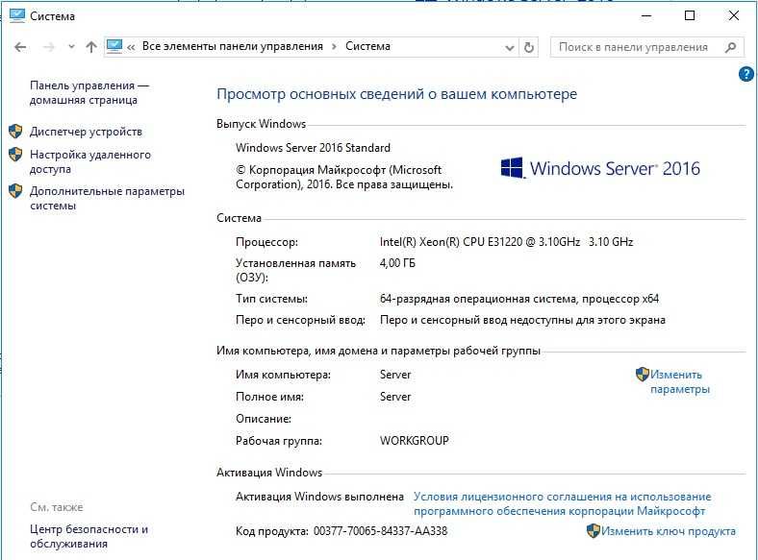The height and width of the screenshot is (560, 758).
Task: Select product code '00377-70065-84337-AA338'
Action: point(381,531)
